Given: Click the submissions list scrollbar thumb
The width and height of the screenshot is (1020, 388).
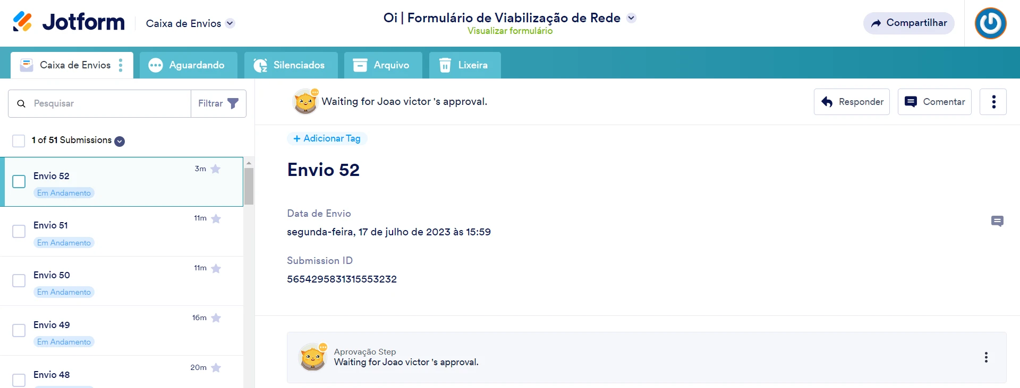Looking at the screenshot, I should pos(249,186).
